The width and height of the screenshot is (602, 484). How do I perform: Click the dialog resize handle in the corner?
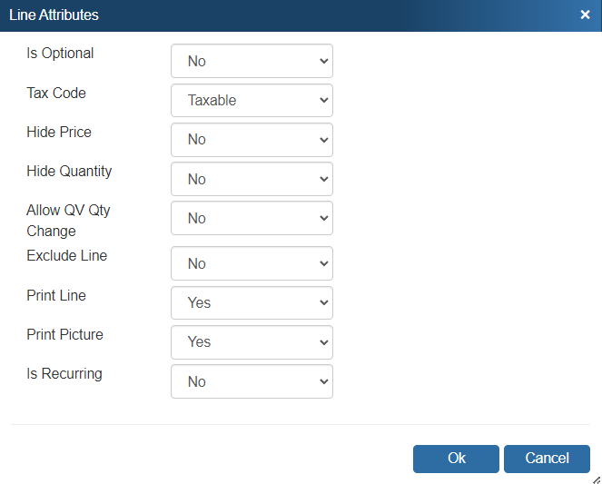click(x=596, y=479)
